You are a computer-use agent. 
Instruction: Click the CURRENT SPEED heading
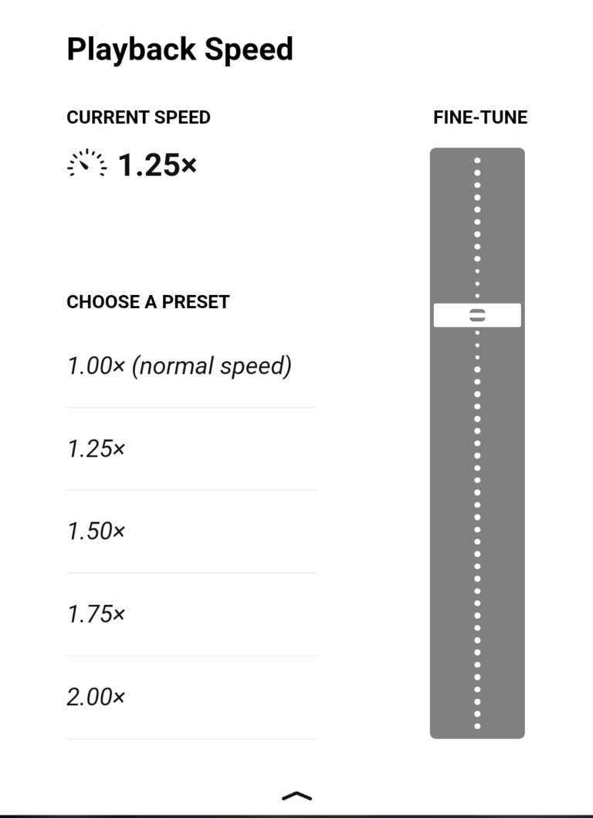[139, 117]
